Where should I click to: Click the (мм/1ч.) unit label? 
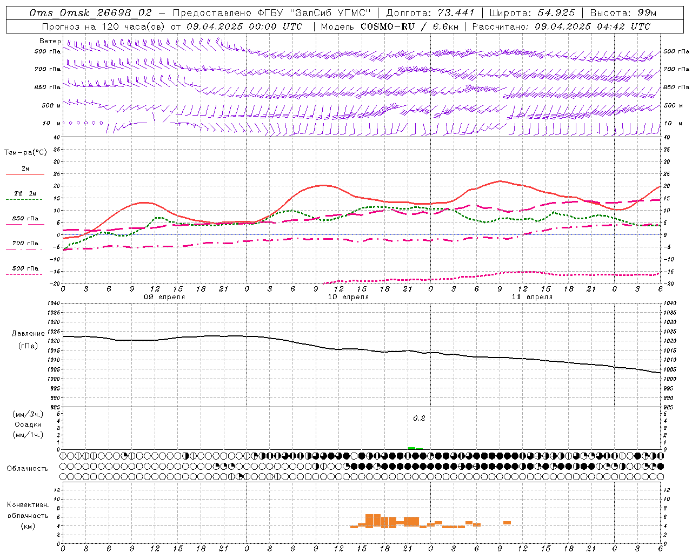coord(28,435)
